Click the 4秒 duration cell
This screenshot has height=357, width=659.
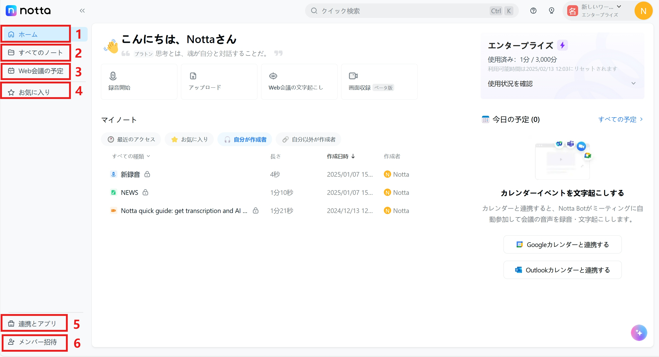click(275, 174)
